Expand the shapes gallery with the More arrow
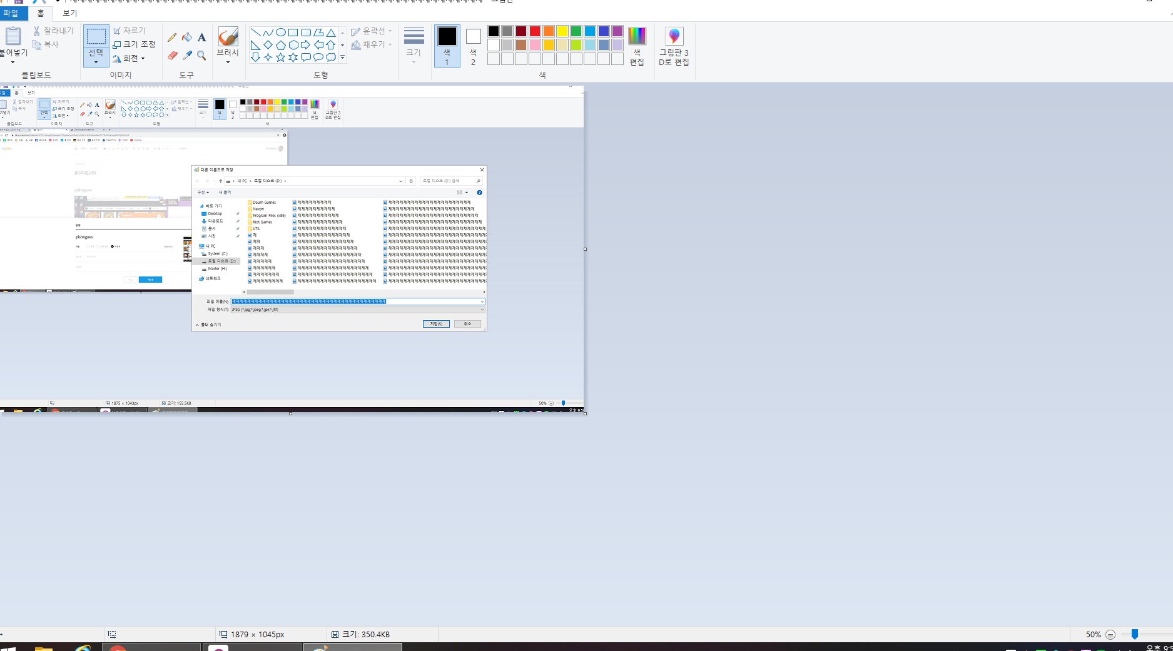The image size is (1173, 651). coord(342,58)
